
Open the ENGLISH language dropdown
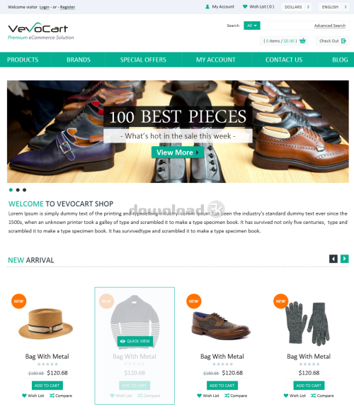point(333,7)
